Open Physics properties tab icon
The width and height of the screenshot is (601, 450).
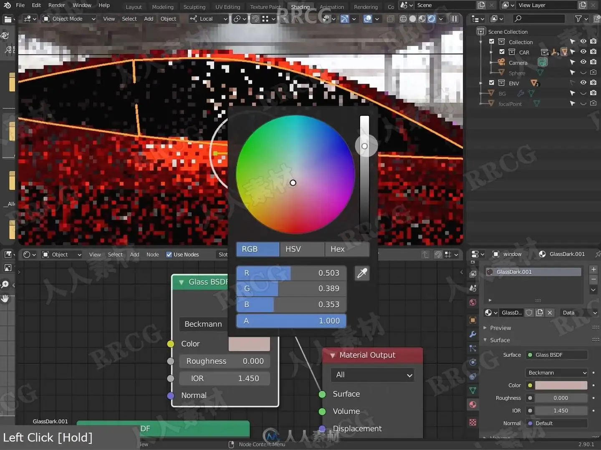pos(473,362)
